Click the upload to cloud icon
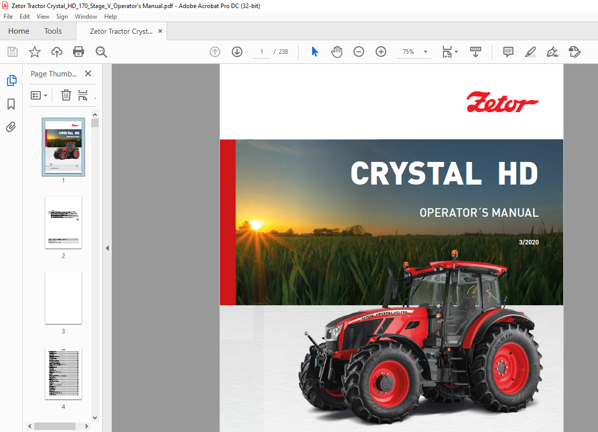This screenshot has height=432, width=598. 57,52
